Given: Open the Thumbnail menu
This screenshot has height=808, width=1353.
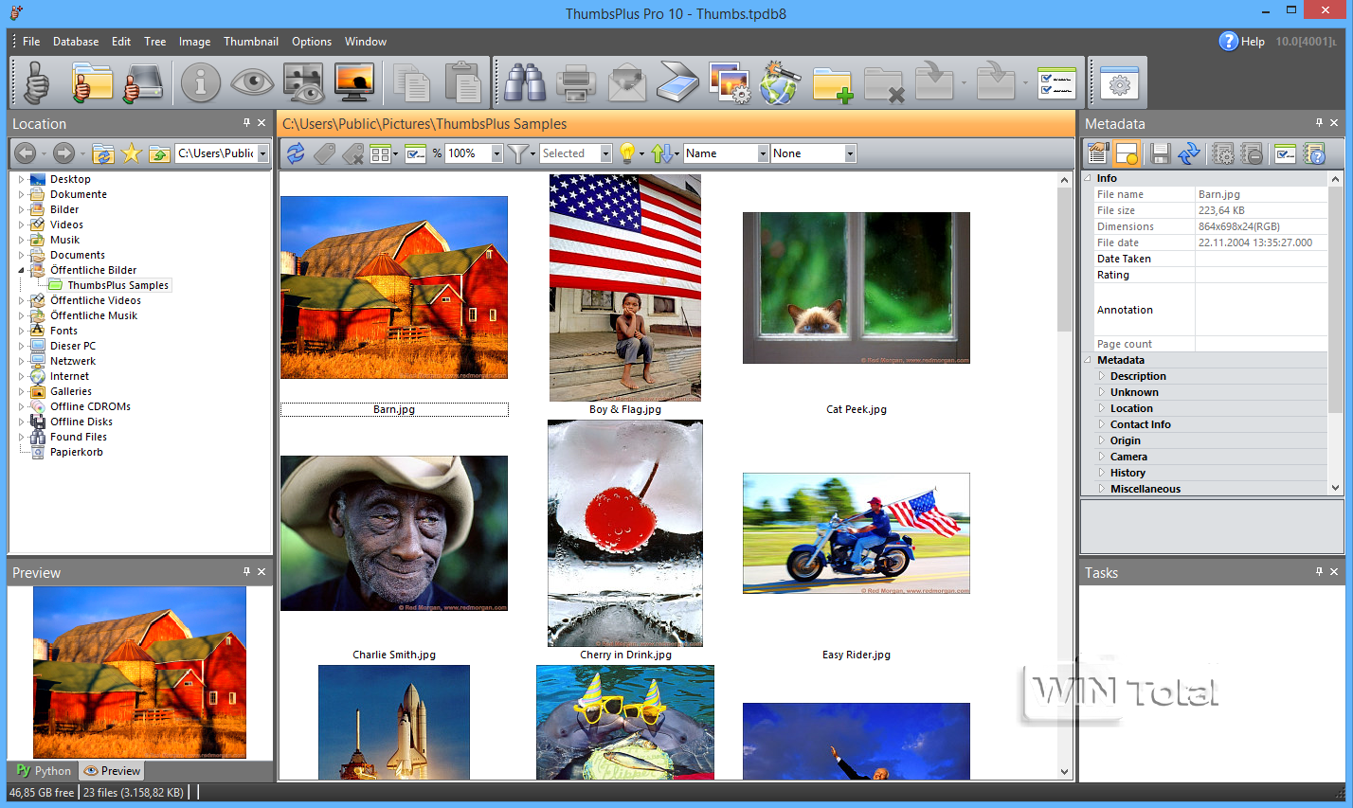Looking at the screenshot, I should pyautogui.click(x=250, y=42).
